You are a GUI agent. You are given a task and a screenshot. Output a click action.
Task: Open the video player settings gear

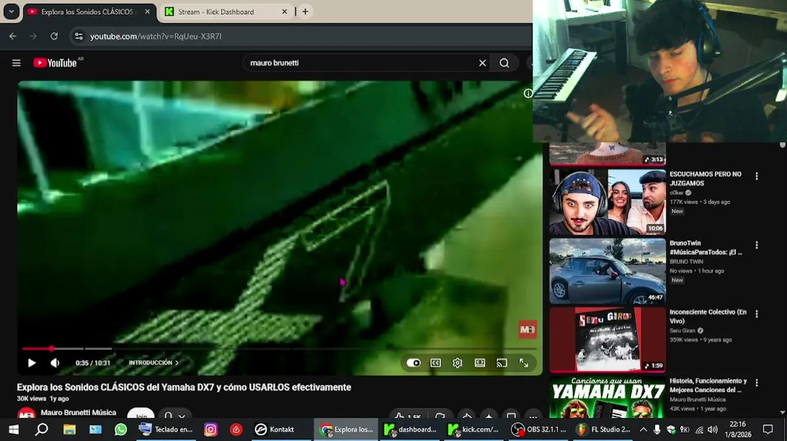point(457,363)
